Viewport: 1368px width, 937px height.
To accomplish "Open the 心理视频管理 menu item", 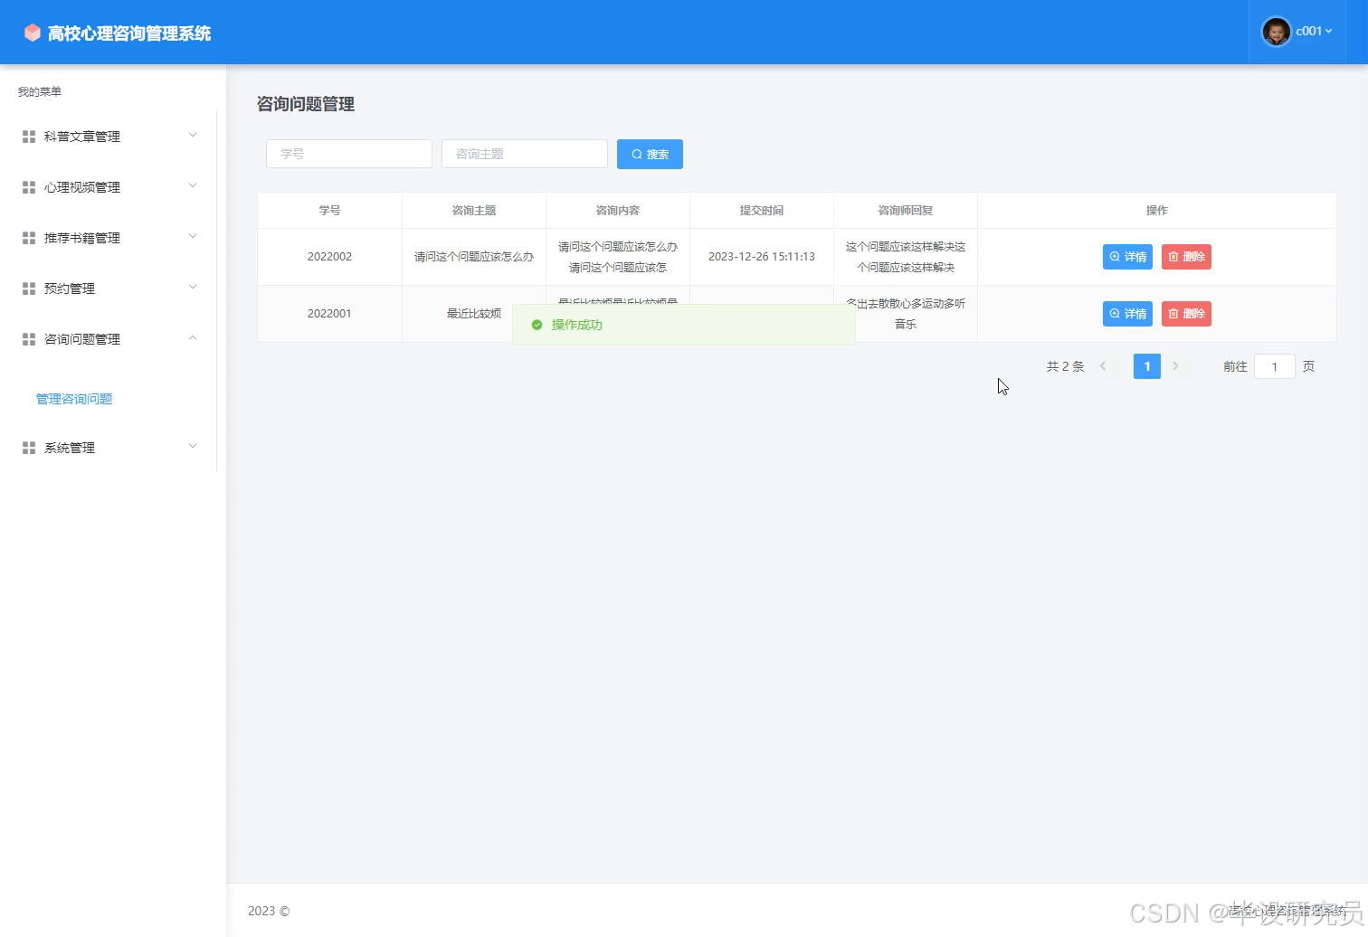I will pos(109,187).
